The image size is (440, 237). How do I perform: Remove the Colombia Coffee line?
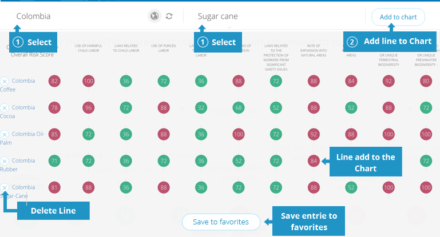click(5, 81)
